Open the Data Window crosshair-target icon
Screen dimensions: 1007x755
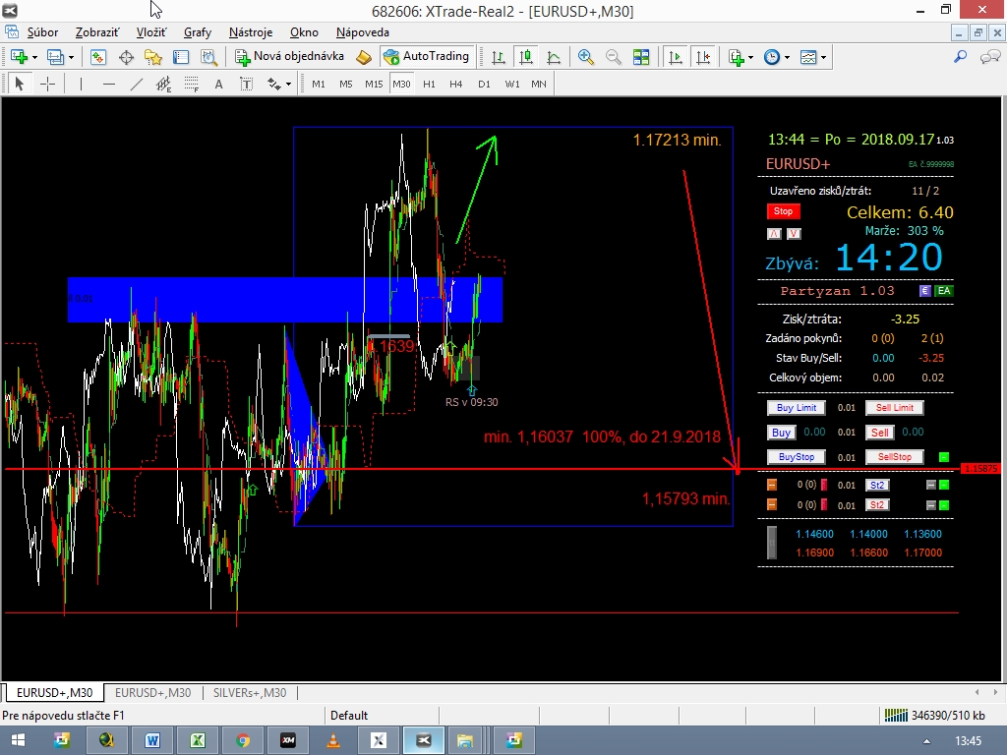coord(126,57)
